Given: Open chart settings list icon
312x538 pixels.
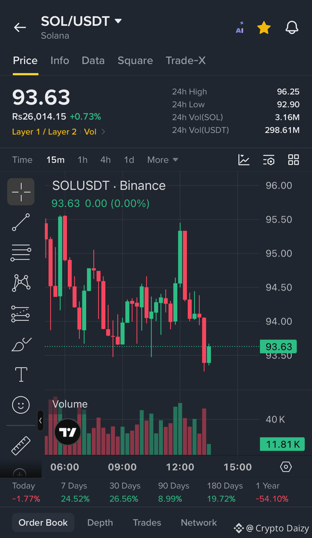Looking at the screenshot, I should [269, 160].
